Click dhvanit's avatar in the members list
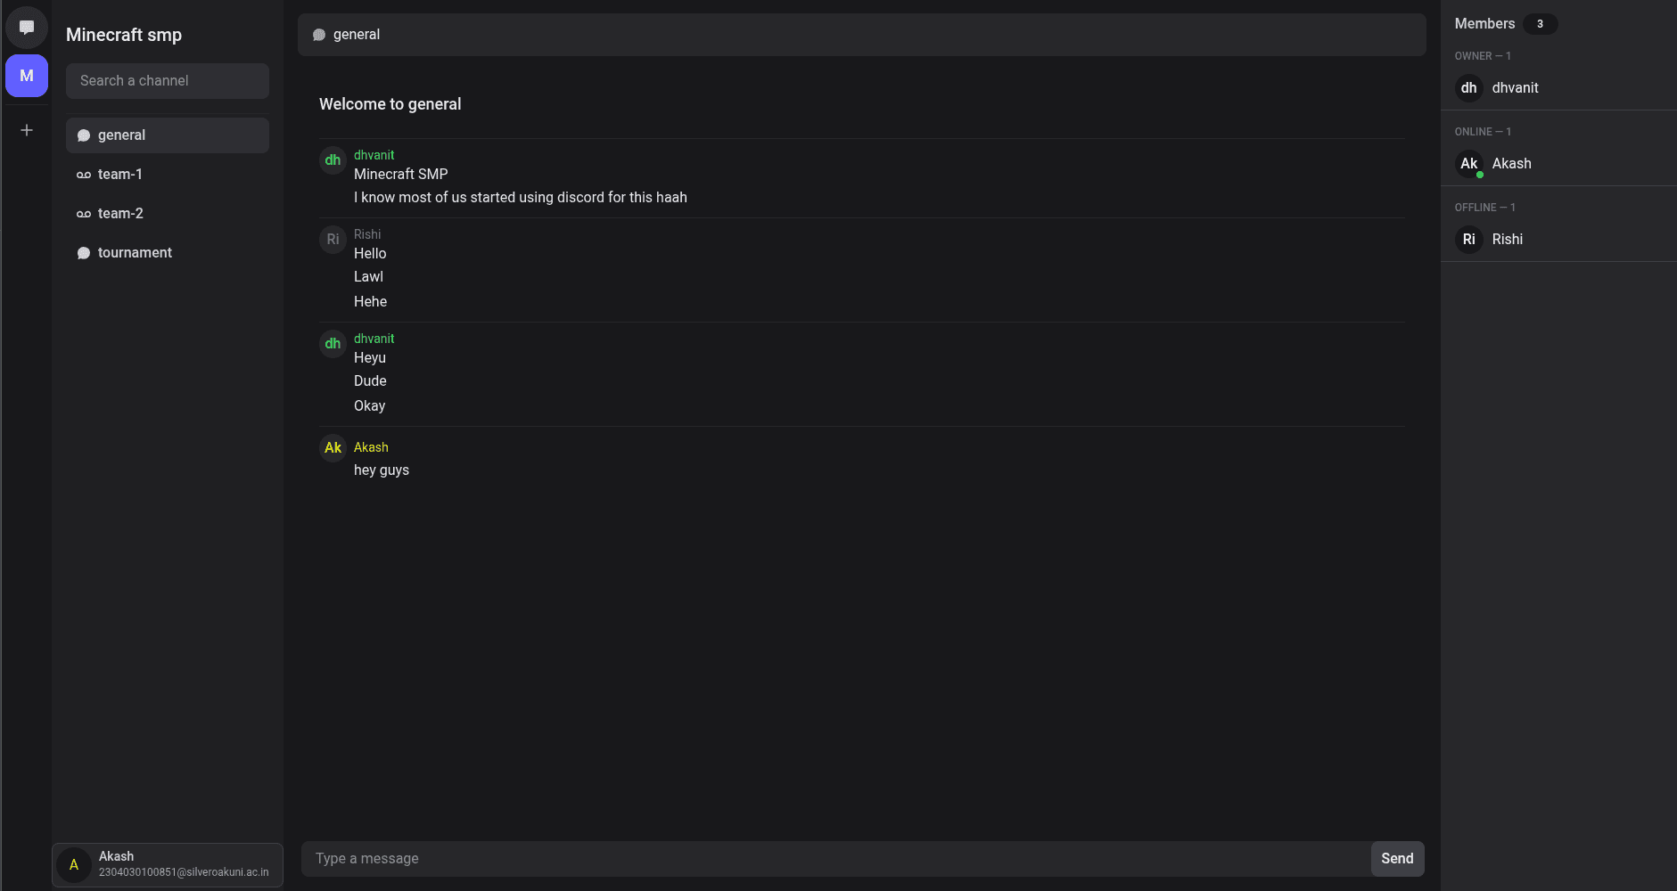The image size is (1677, 891). [1468, 88]
